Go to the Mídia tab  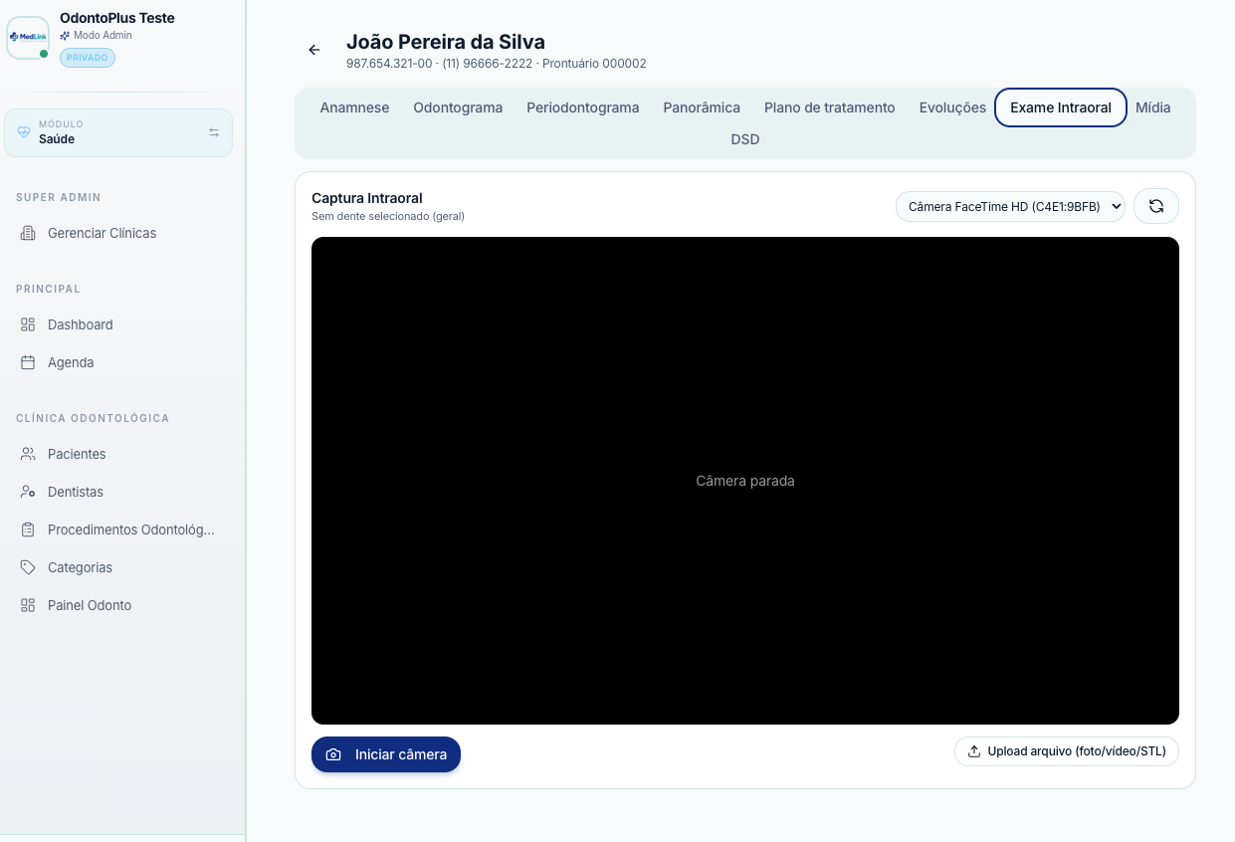pyautogui.click(x=1153, y=107)
